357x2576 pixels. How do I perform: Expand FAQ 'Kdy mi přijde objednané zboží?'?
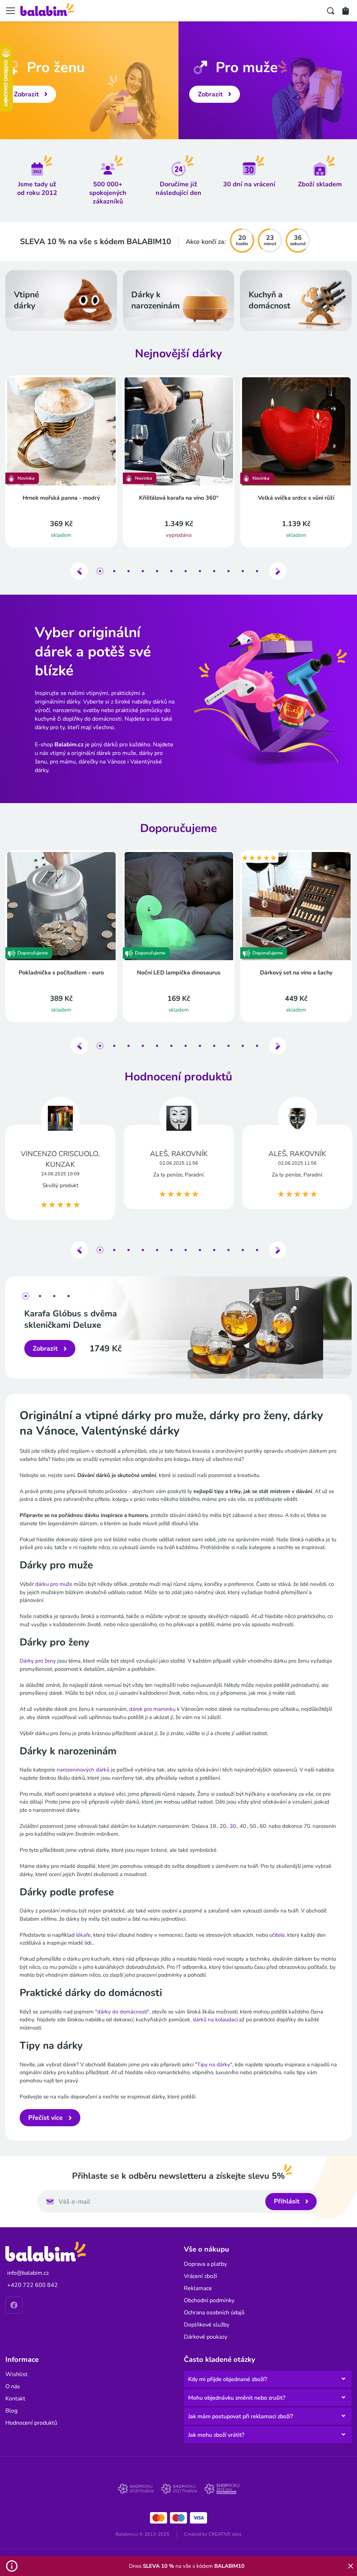coord(267,2379)
